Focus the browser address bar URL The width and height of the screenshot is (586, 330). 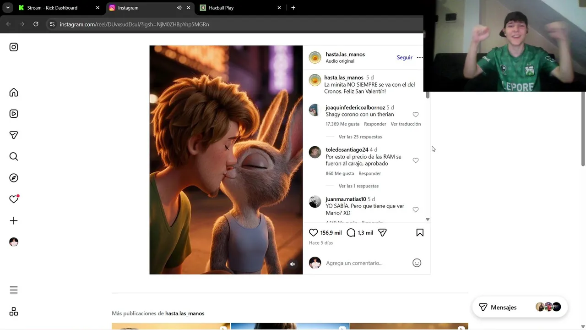pos(134,24)
